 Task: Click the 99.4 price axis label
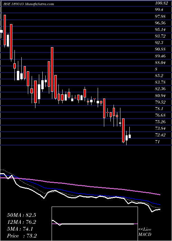coord(159,10)
